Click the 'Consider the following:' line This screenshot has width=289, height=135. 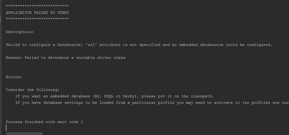(33, 90)
